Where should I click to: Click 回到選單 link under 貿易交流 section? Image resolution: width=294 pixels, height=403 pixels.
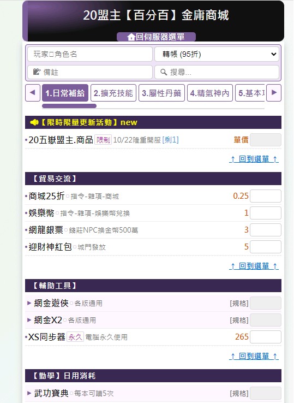(x=254, y=266)
